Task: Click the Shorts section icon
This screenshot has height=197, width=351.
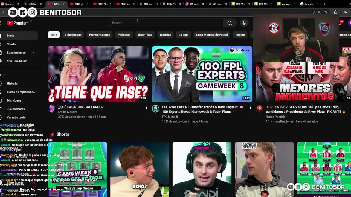Action: [x=52, y=134]
